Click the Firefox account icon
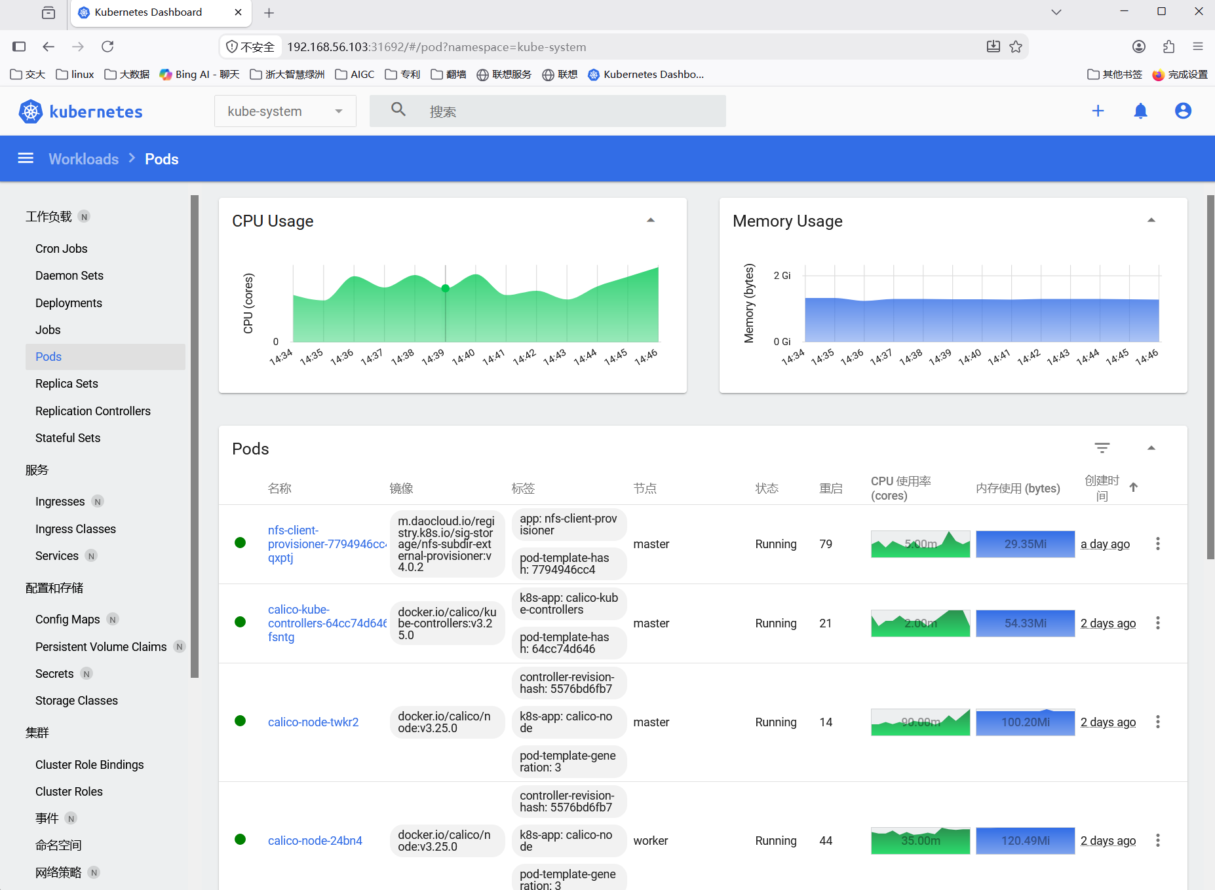This screenshot has width=1215, height=890. click(x=1139, y=46)
